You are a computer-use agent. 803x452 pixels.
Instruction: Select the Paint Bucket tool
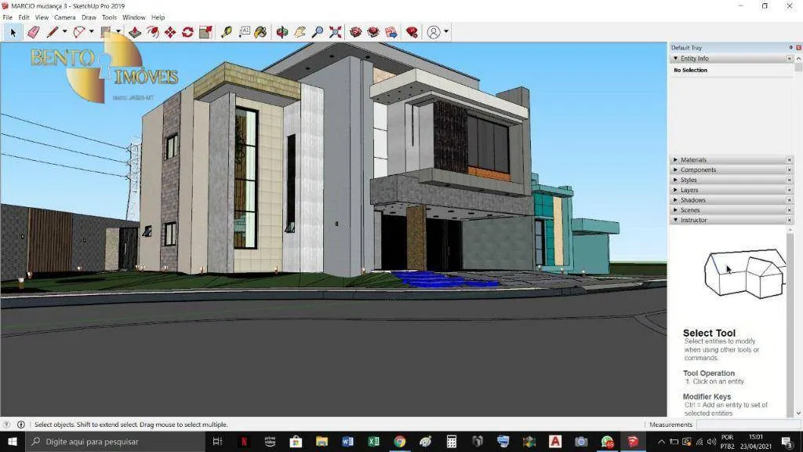(260, 32)
